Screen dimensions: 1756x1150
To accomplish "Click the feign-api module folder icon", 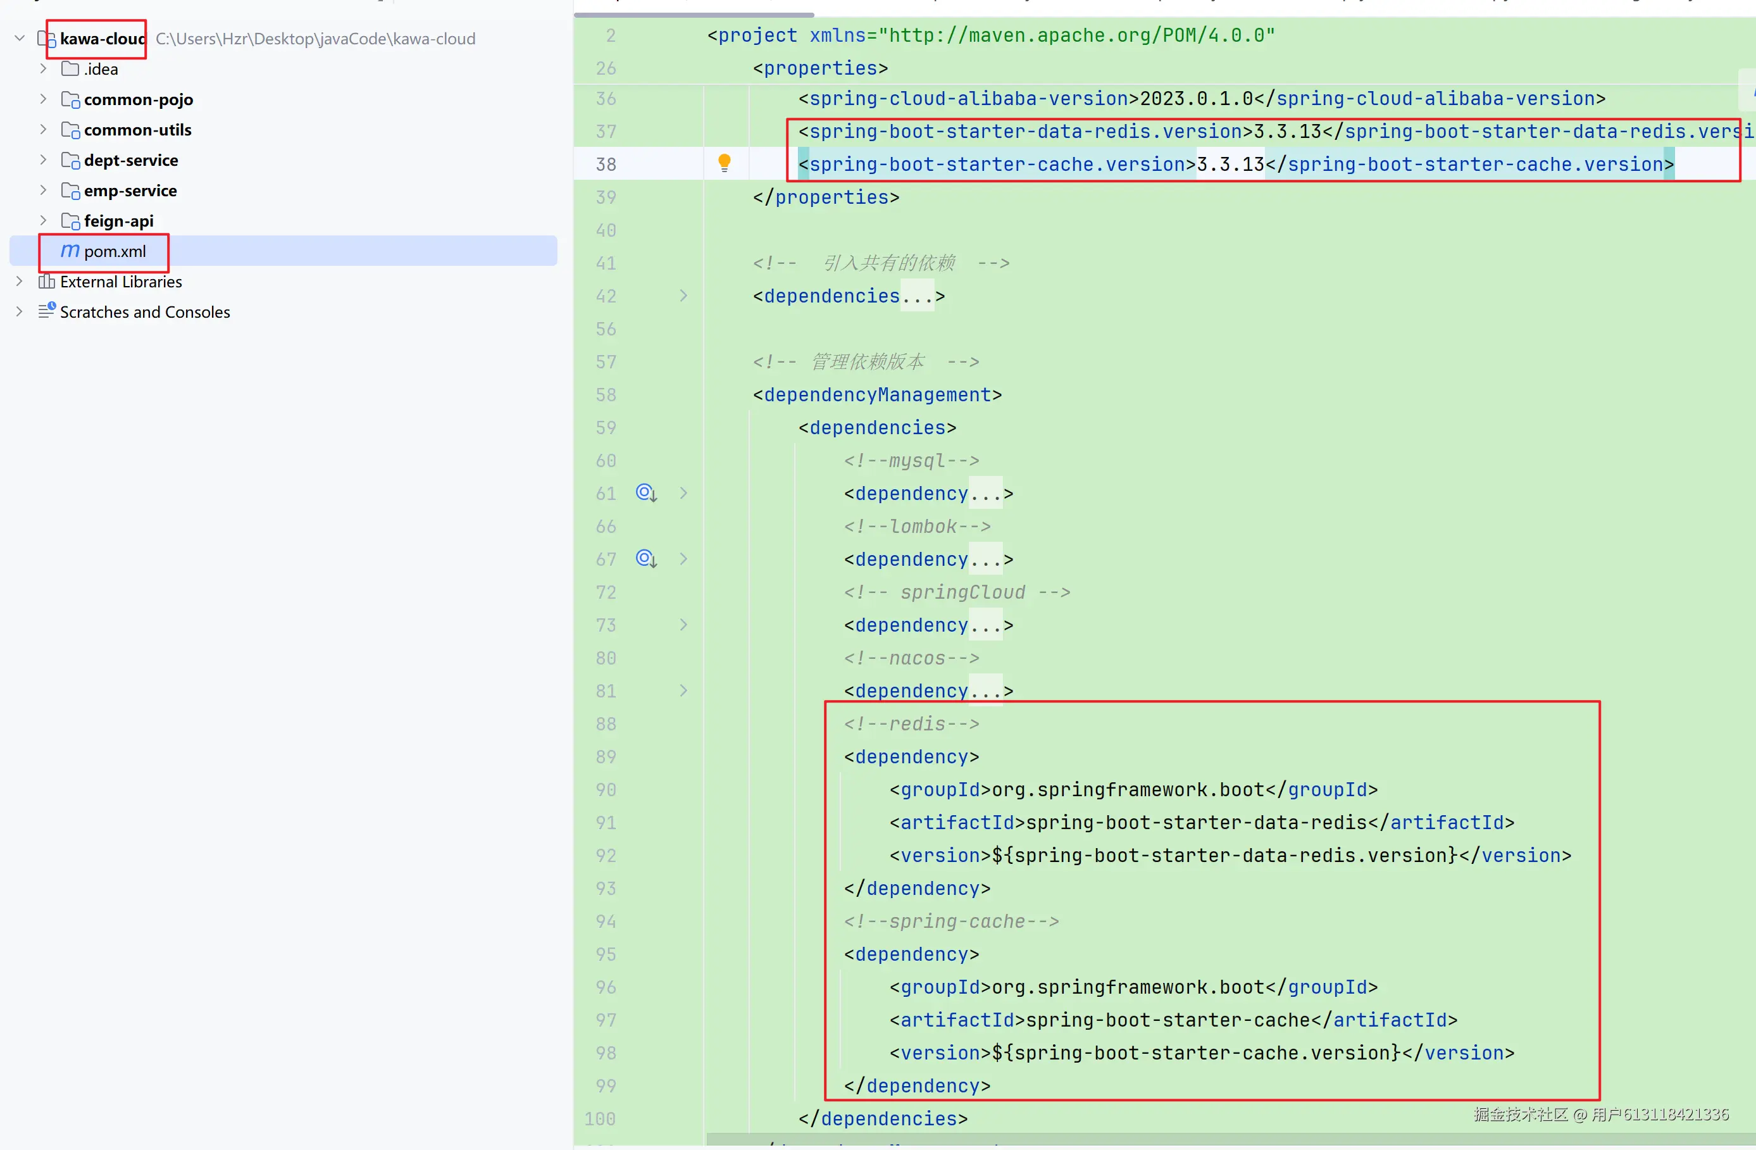I will [x=70, y=221].
